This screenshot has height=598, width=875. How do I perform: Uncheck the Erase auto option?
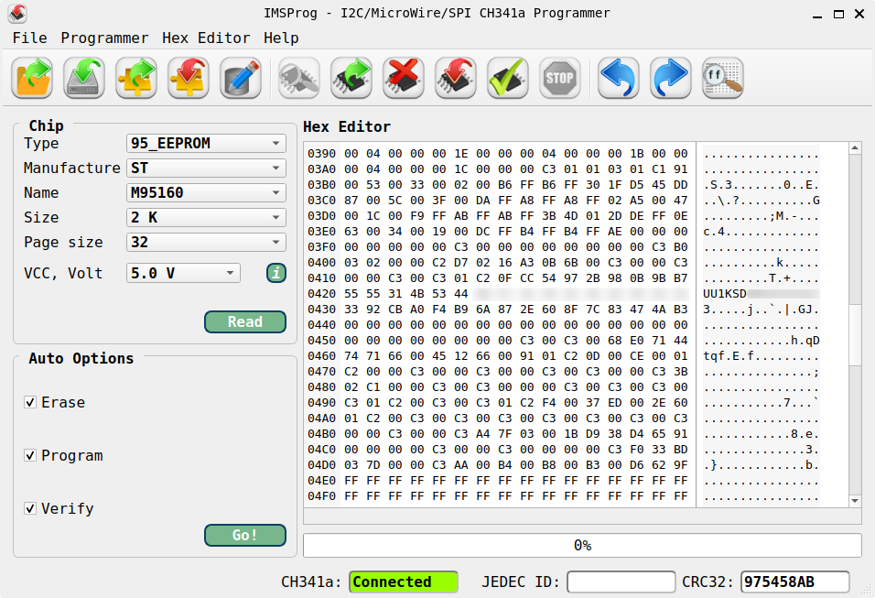click(x=30, y=403)
